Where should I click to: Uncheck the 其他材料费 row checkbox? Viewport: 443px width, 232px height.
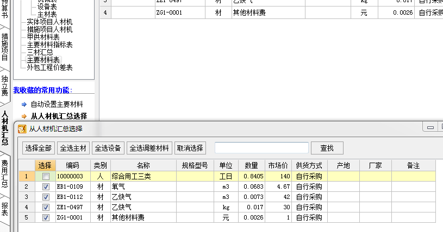pos(46,217)
